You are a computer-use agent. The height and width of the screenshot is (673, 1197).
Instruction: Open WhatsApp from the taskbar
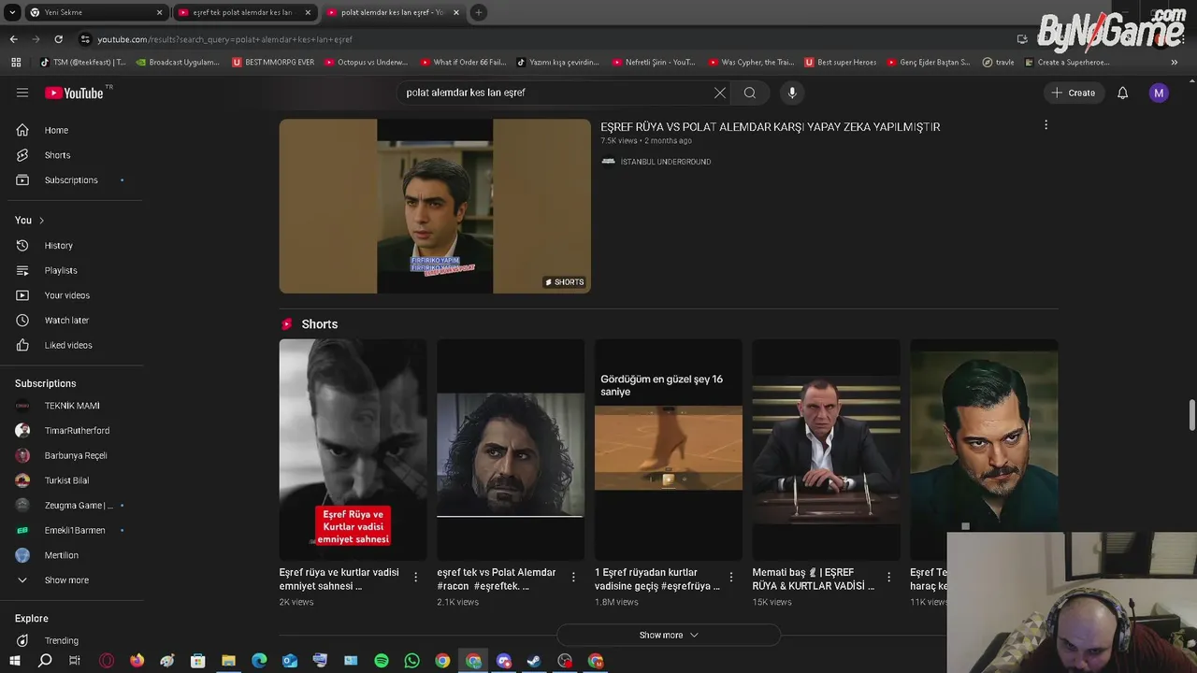412,661
